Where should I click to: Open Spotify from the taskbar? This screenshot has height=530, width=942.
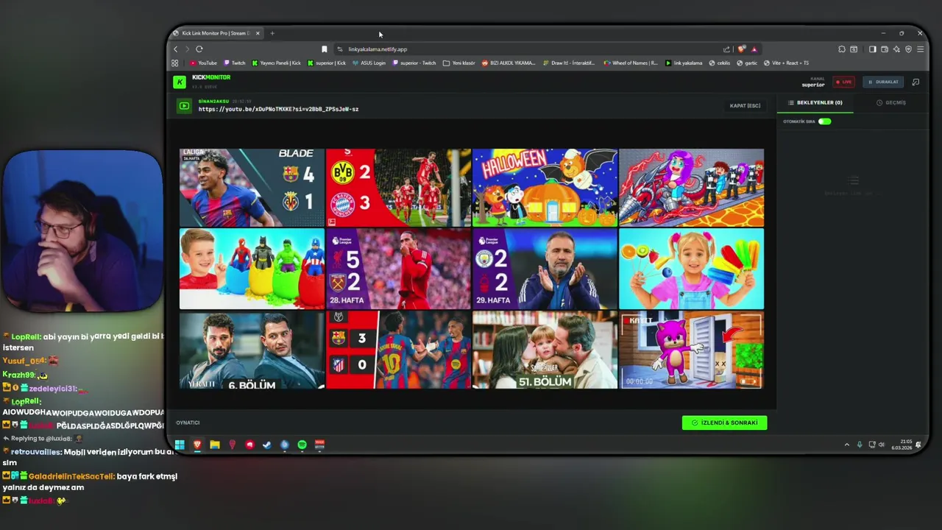302,445
